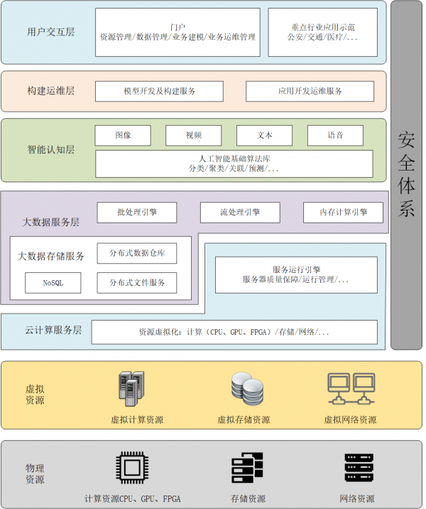Click the 虚拟计算资源 server icon
Image resolution: width=426 pixels, height=509 pixels.
coord(132,389)
